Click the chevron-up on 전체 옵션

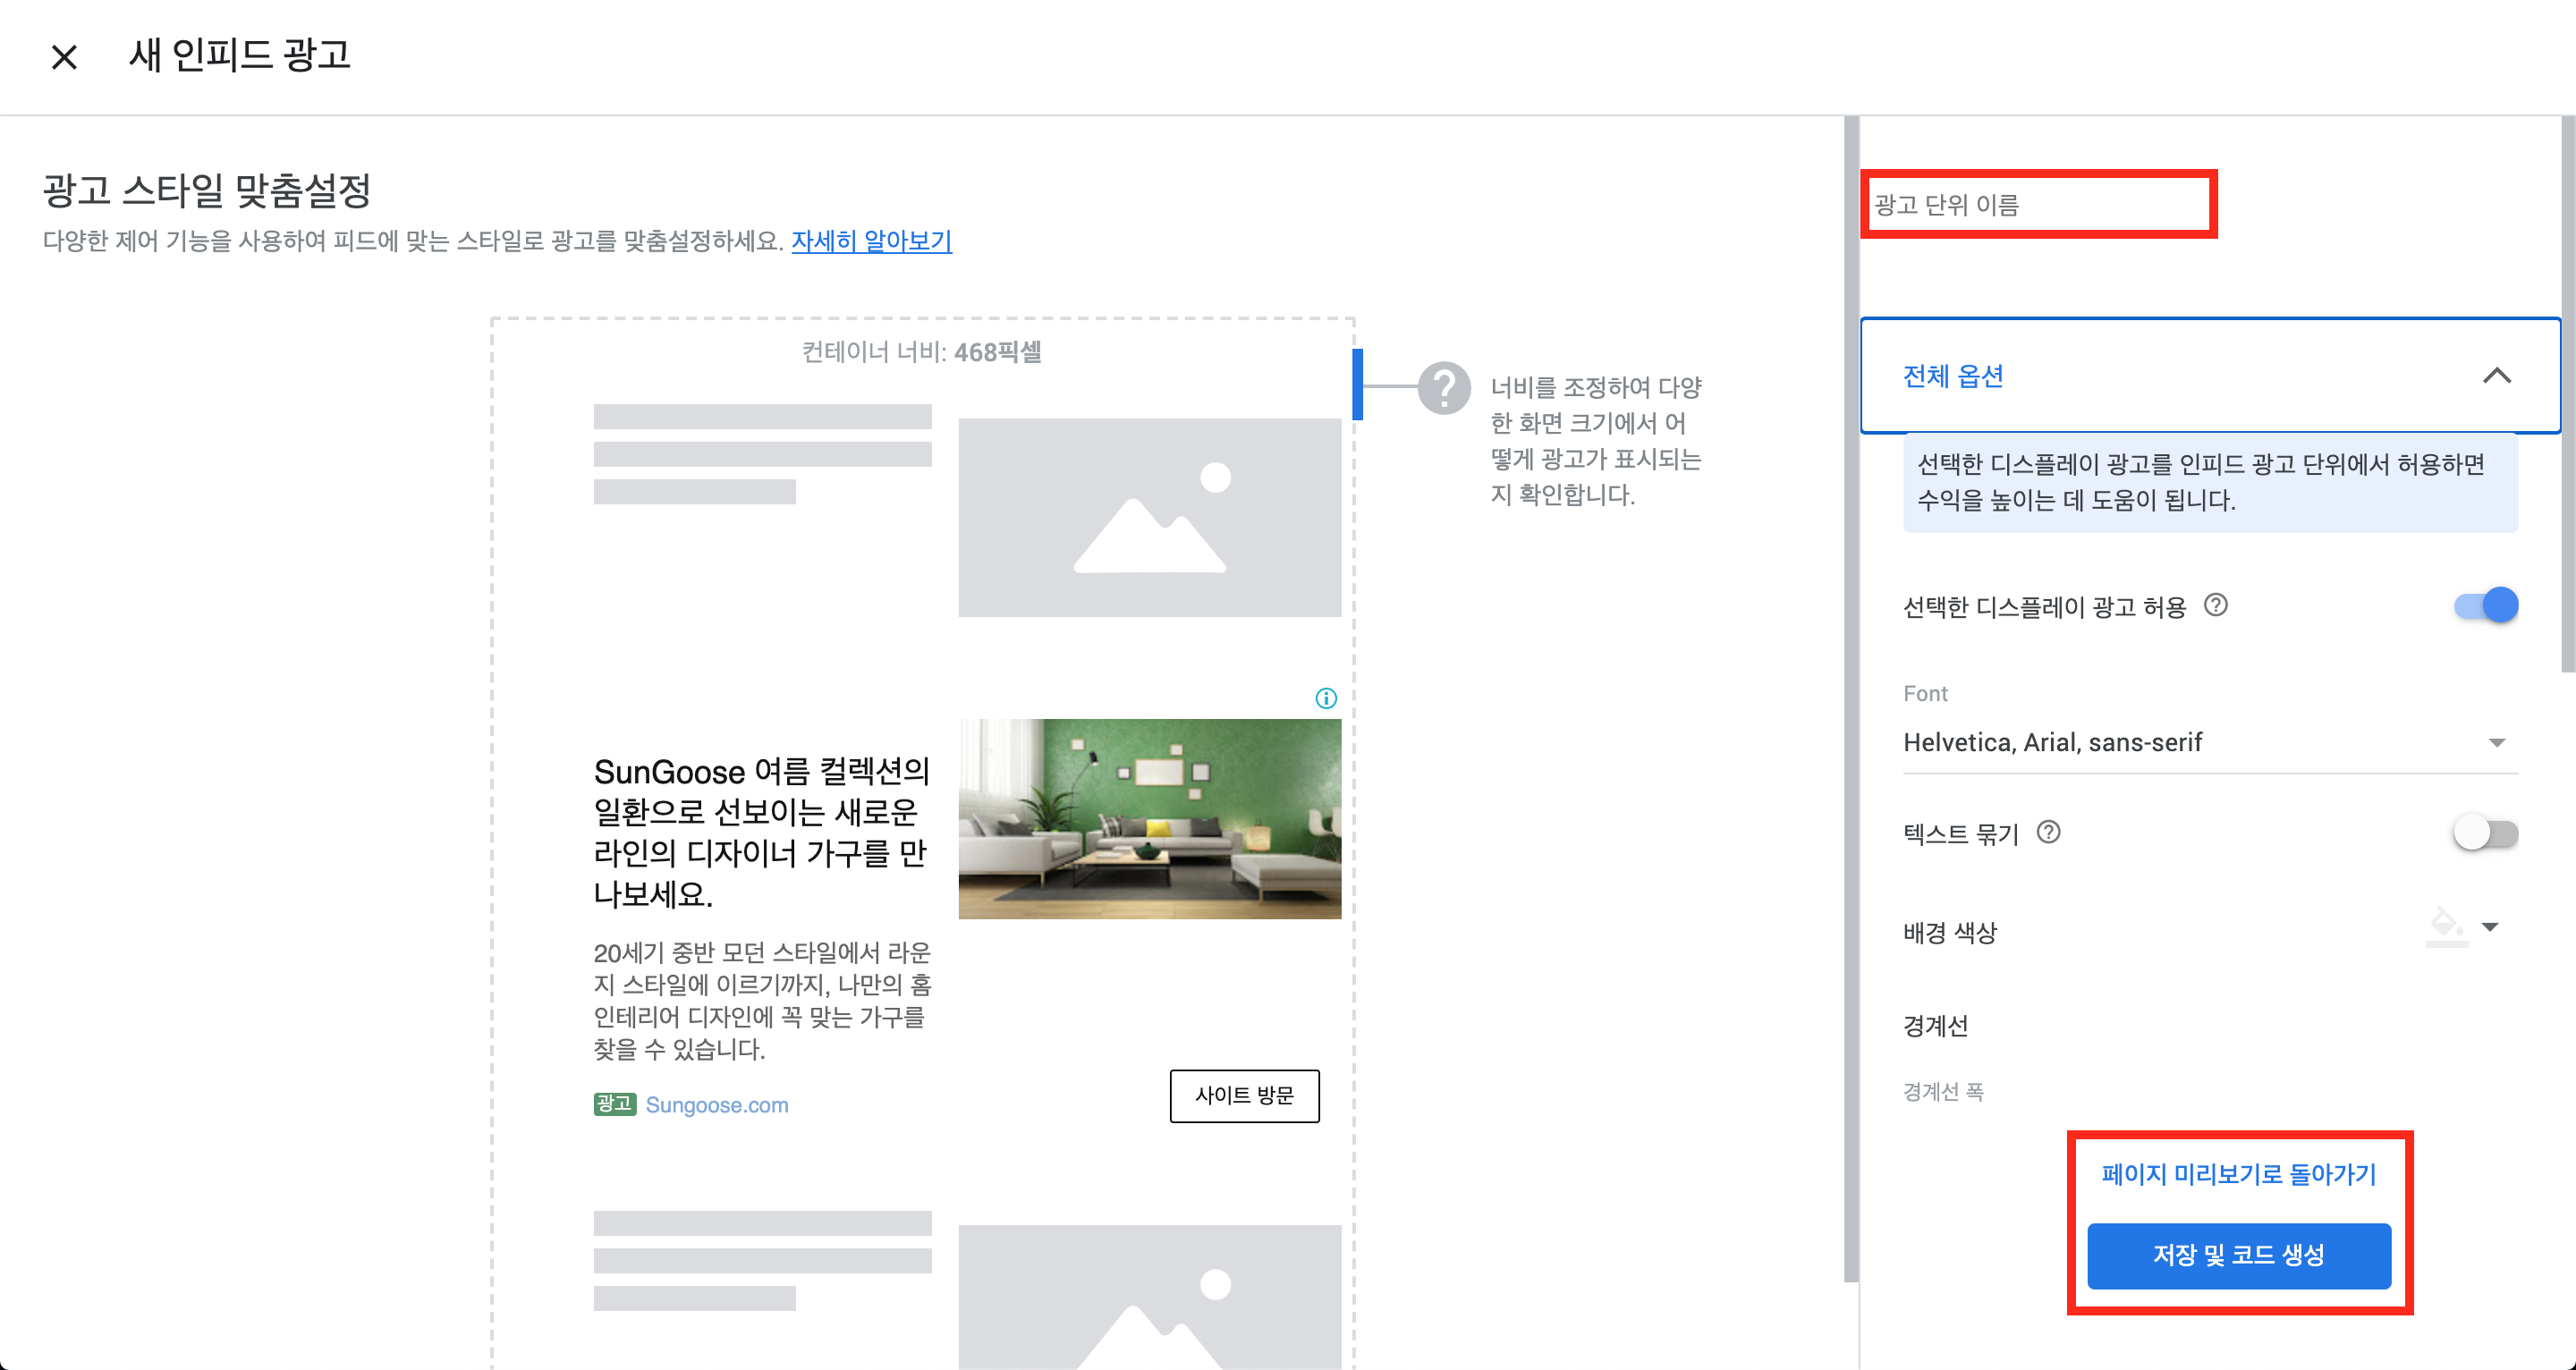pyautogui.click(x=2496, y=376)
